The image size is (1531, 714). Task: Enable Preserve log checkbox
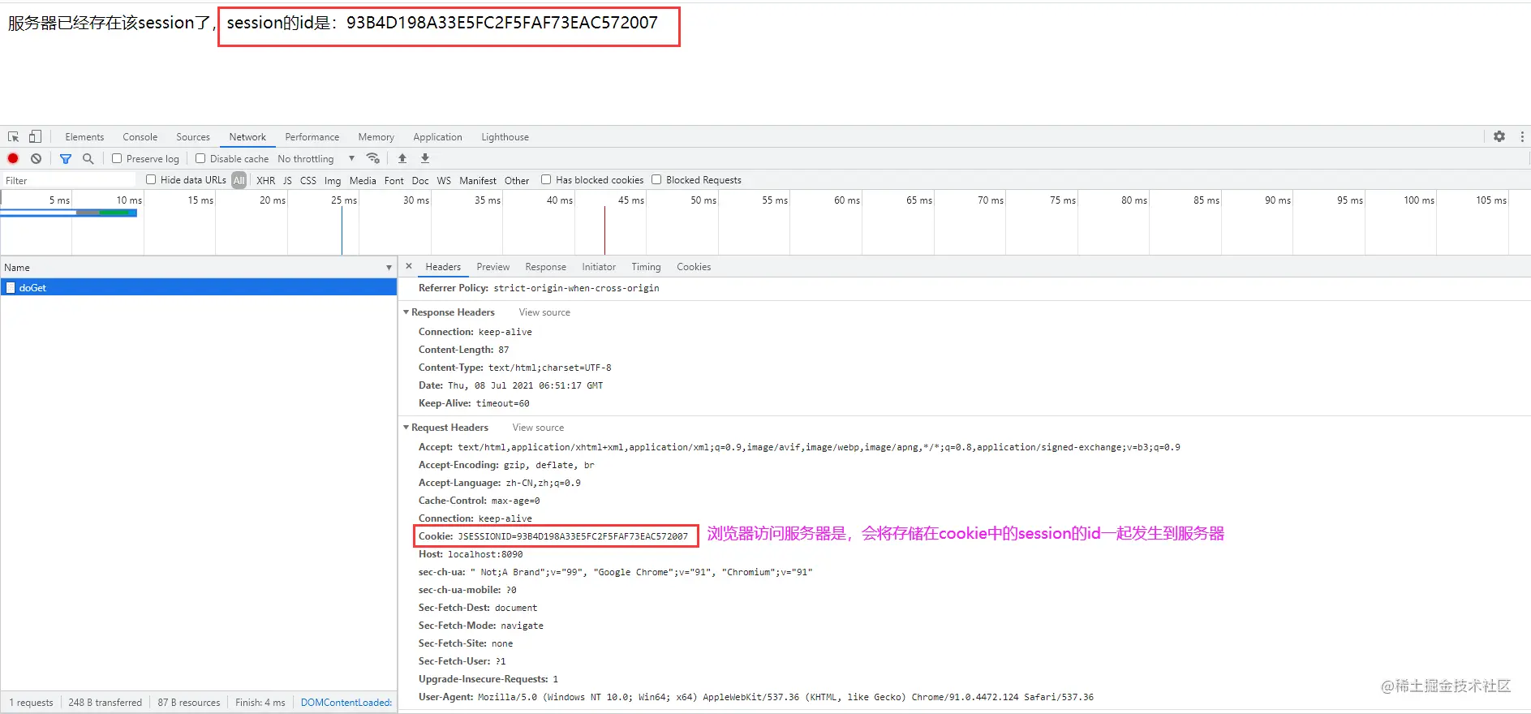[117, 158]
